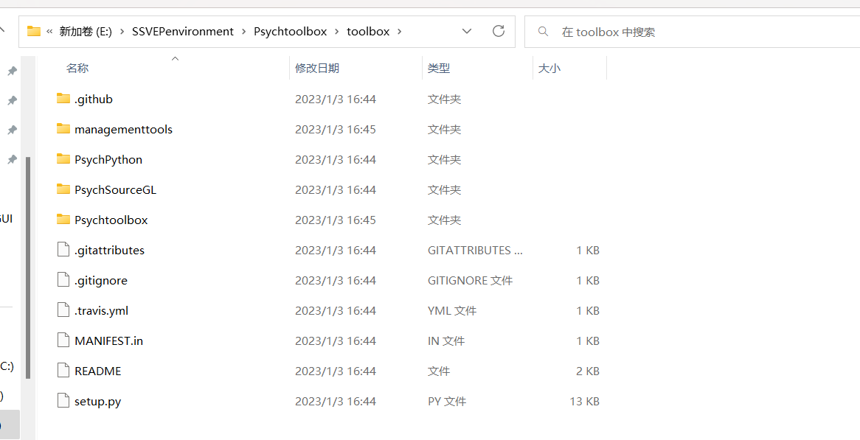This screenshot has height=440, width=860.
Task: Open the PsychSourceGL folder icon
Action: click(63, 189)
